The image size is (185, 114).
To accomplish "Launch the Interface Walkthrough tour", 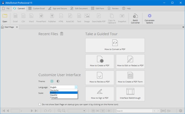I will (x=130, y=94).
